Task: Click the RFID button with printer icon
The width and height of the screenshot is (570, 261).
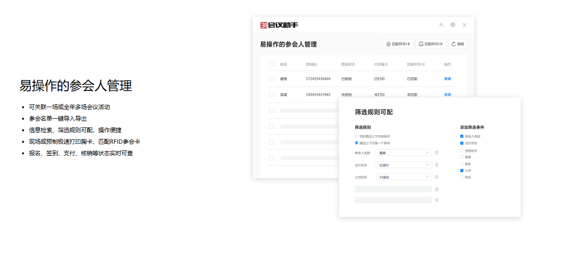Action: coord(398,44)
